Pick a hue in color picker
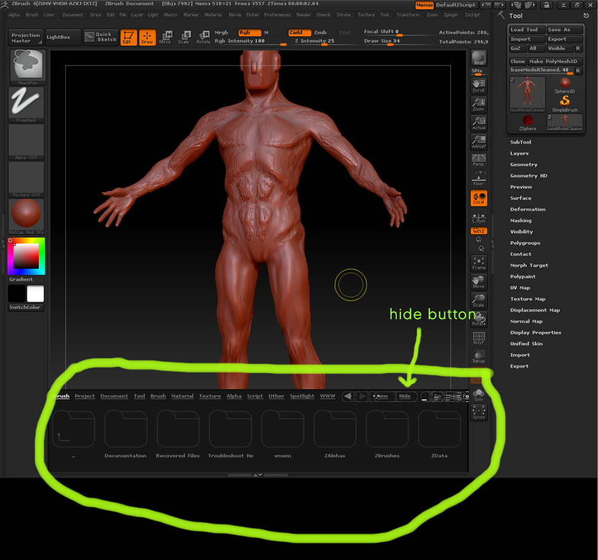598x560 pixels. tap(26, 256)
